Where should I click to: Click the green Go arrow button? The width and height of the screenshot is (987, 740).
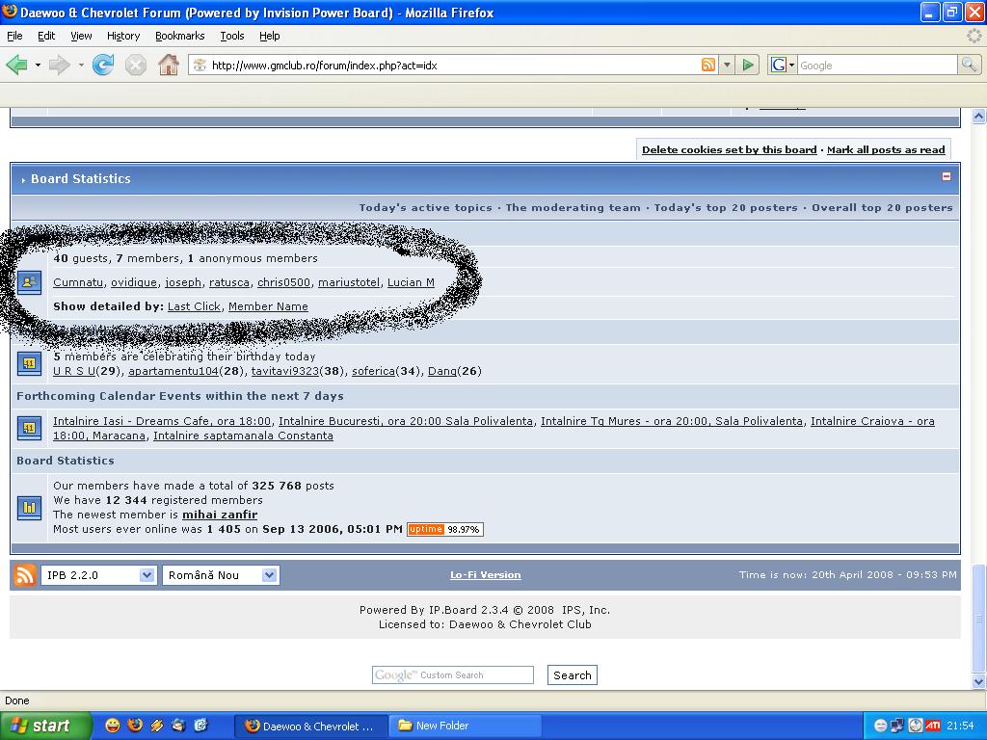click(748, 65)
